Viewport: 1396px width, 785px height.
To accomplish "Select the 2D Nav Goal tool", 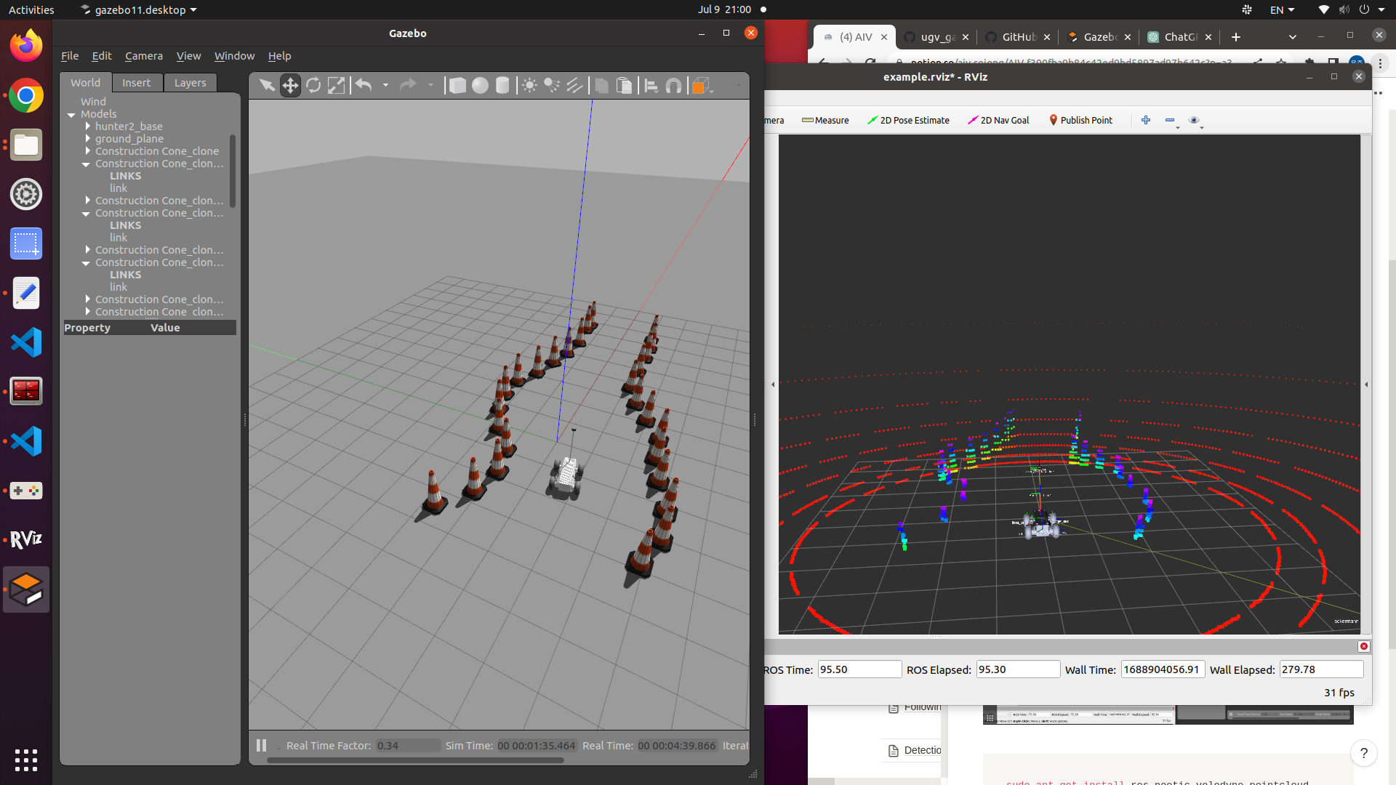I will click(998, 120).
